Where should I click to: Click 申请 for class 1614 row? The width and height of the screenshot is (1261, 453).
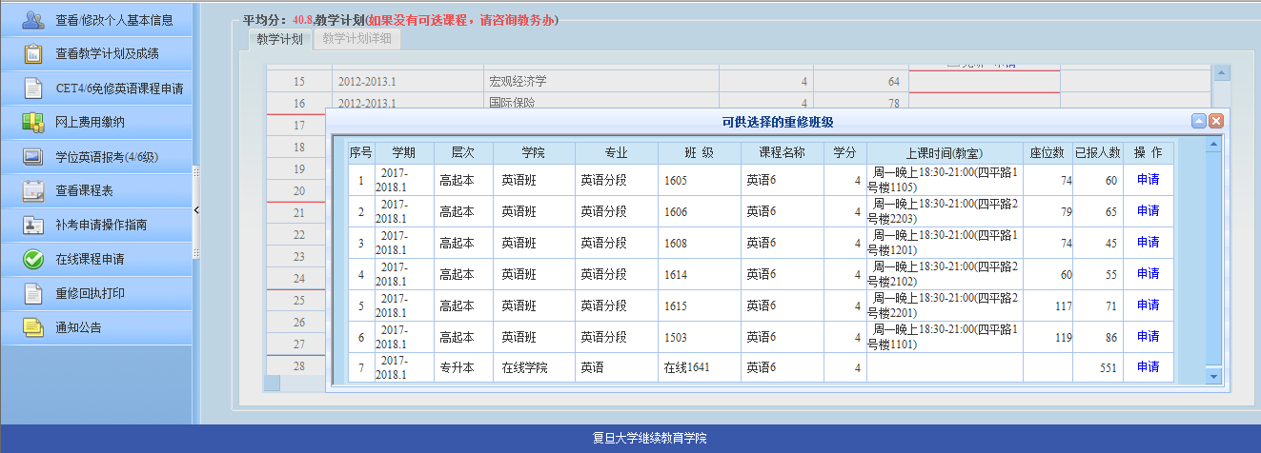[1148, 274]
